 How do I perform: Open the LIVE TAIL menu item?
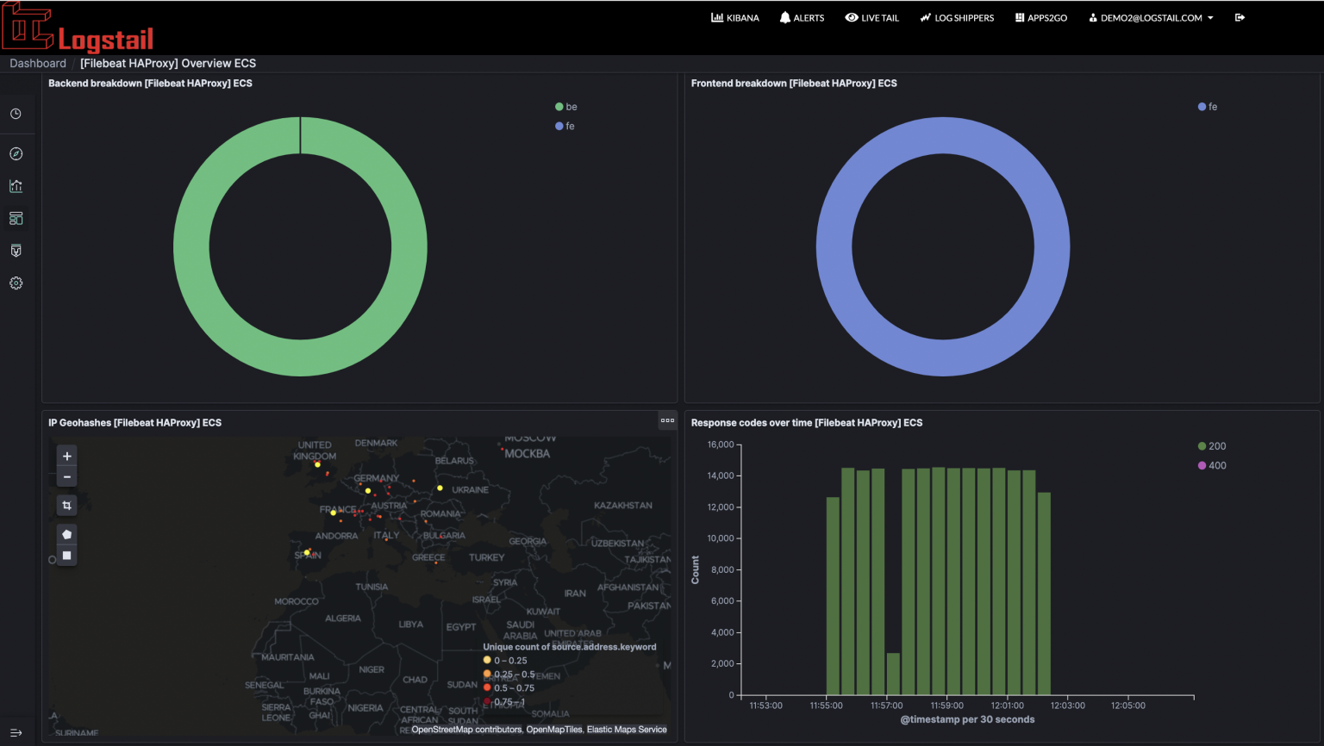pyautogui.click(x=871, y=17)
